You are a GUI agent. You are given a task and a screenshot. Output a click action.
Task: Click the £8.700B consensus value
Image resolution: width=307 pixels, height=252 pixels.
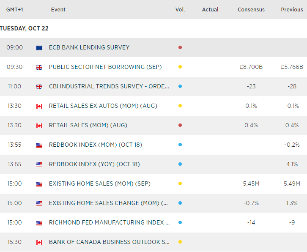click(x=251, y=67)
